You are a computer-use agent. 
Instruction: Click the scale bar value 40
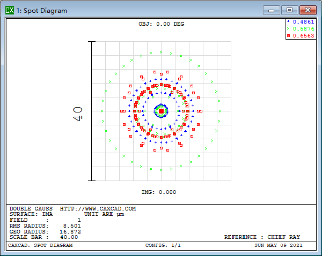pos(78,114)
